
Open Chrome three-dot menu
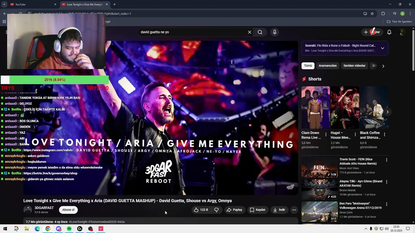[410, 14]
